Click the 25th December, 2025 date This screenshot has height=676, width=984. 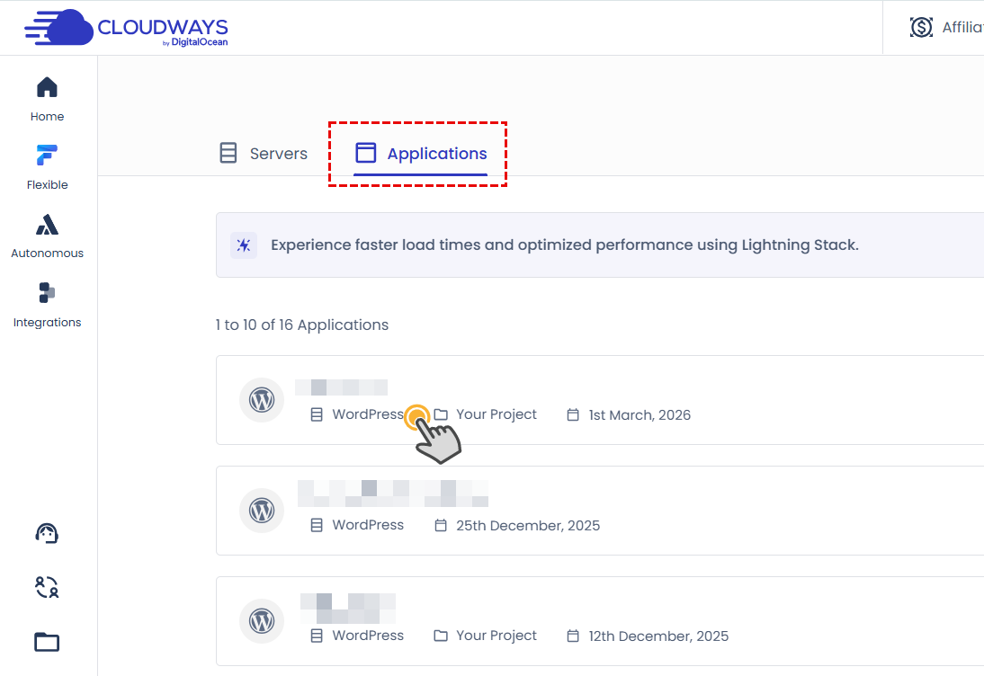(x=528, y=526)
